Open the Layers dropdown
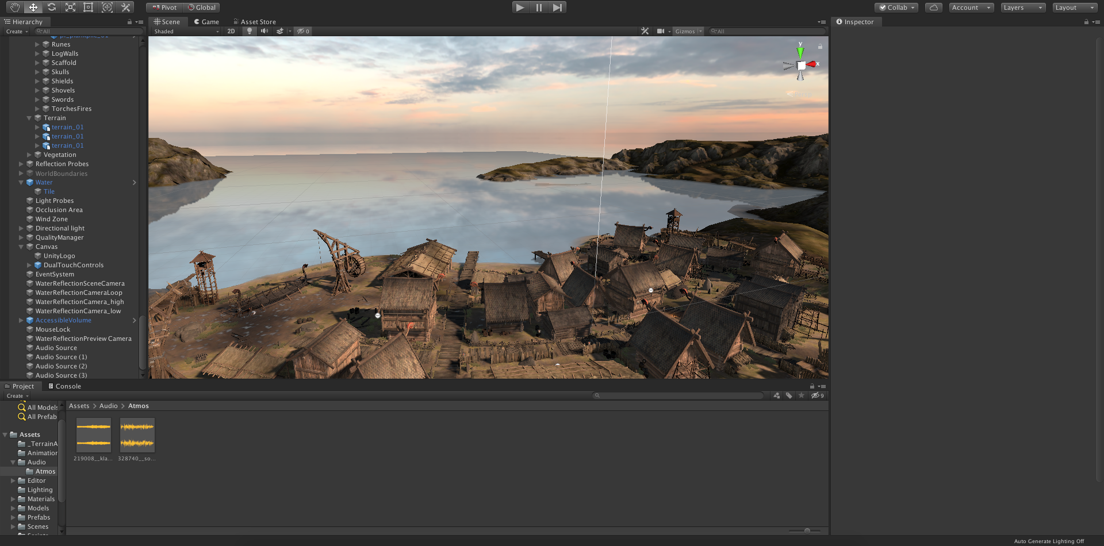The width and height of the screenshot is (1104, 546). (1023, 7)
